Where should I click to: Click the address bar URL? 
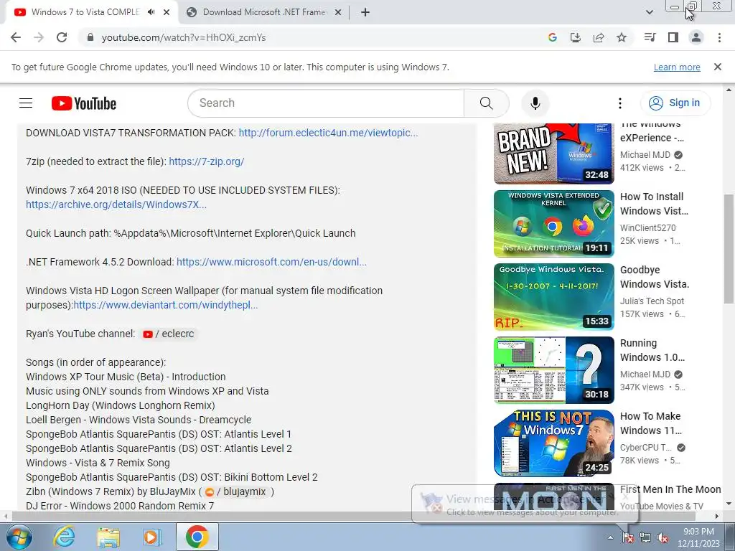184,37
